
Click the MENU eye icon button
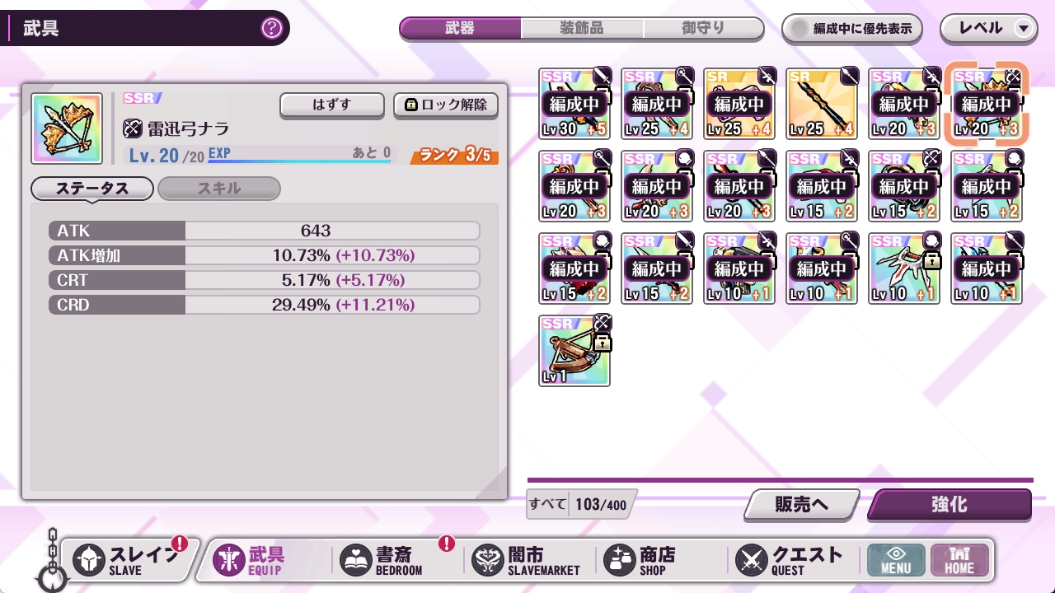(x=895, y=560)
